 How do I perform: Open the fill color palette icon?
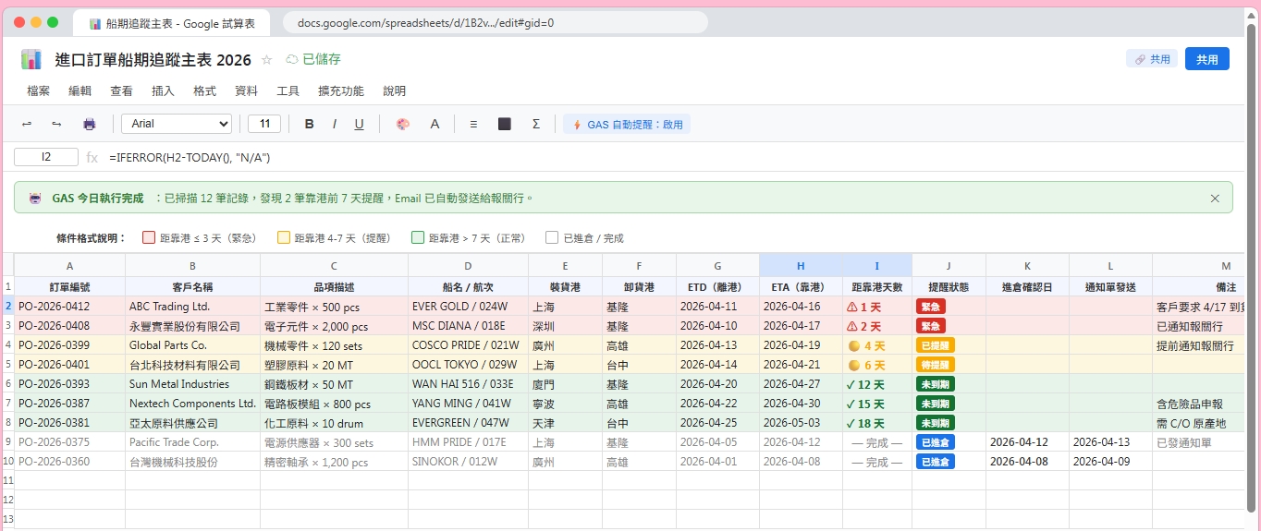point(402,124)
